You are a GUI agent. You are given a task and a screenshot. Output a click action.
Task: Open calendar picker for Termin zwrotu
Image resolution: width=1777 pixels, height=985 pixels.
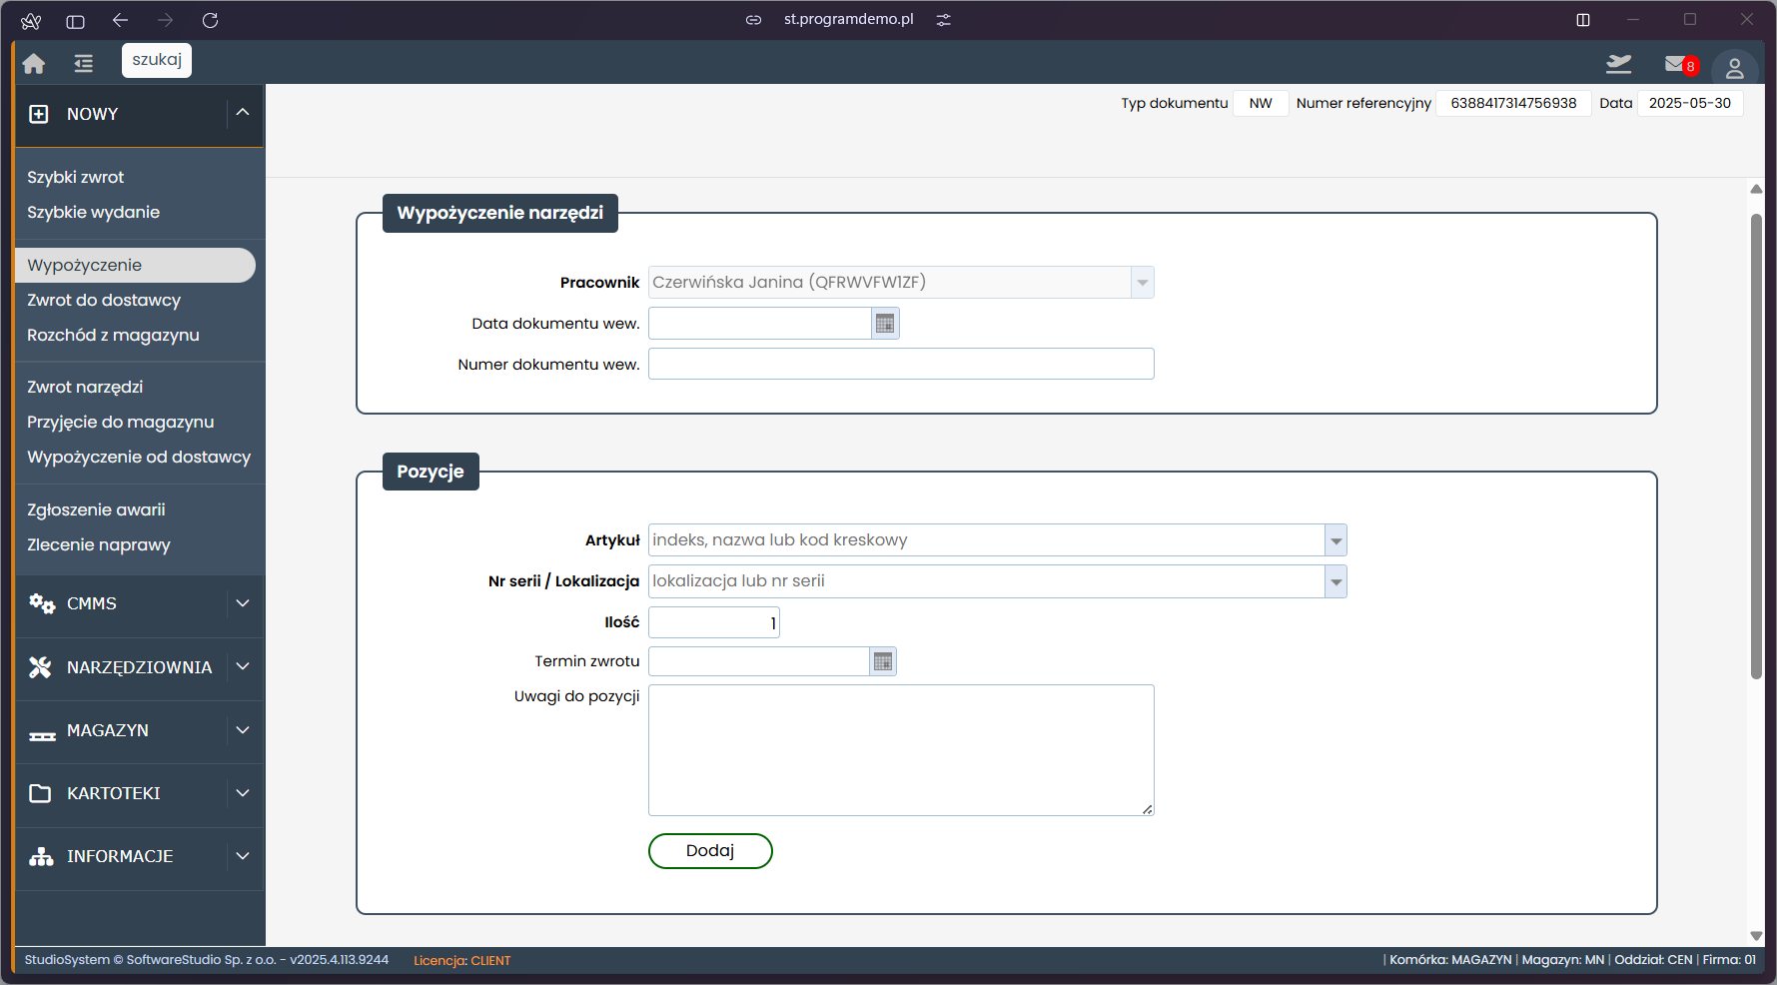coord(882,662)
